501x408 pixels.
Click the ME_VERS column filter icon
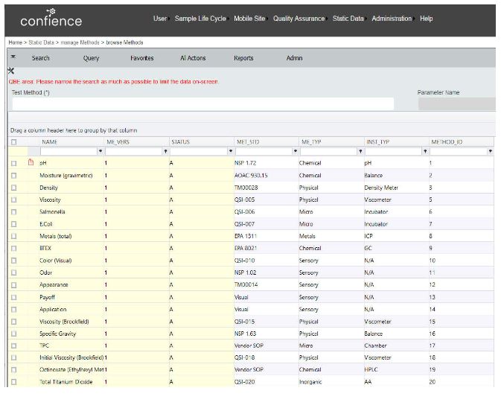[165, 151]
